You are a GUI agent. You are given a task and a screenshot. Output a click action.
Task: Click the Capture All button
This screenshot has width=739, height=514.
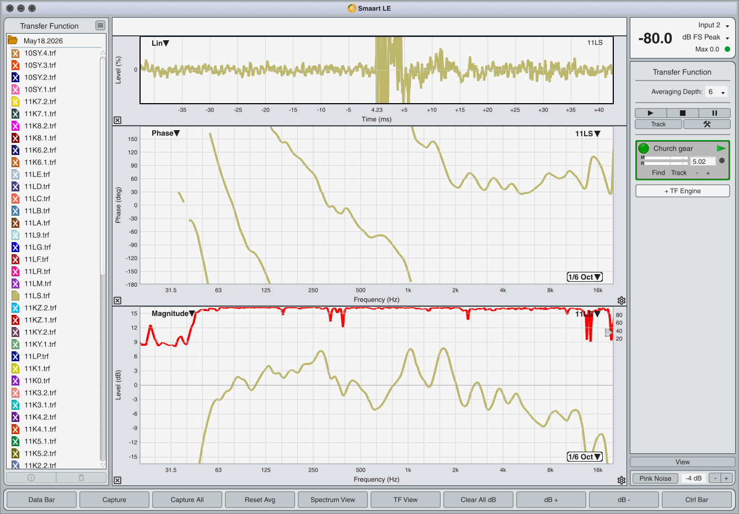pos(188,500)
